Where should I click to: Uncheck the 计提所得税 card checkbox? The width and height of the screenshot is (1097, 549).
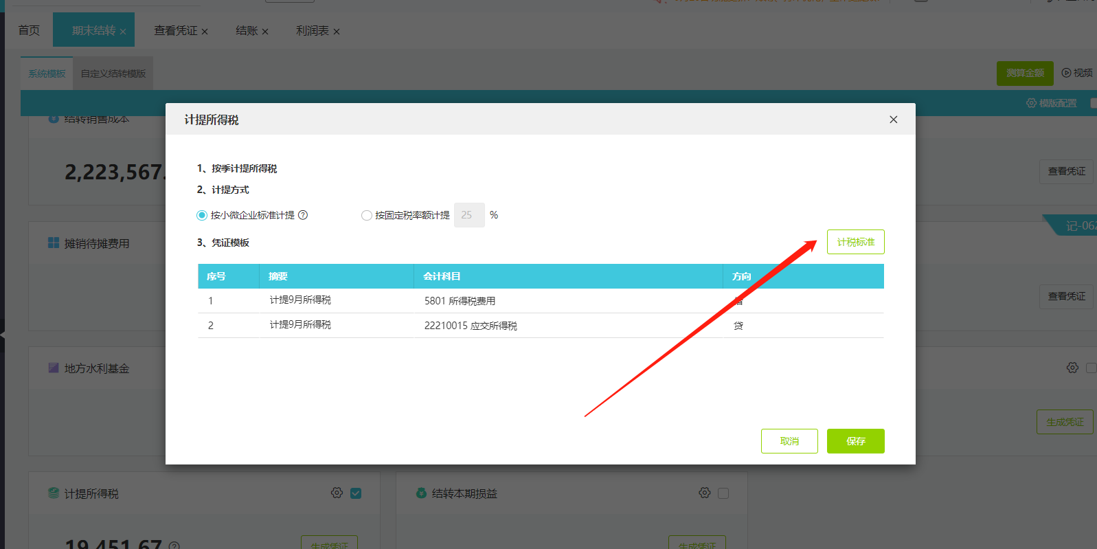[356, 493]
